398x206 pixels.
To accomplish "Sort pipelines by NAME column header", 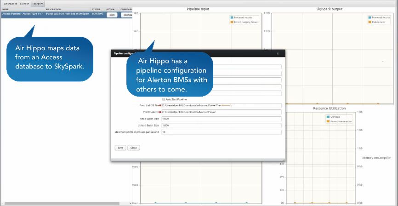I will pos(6,9).
